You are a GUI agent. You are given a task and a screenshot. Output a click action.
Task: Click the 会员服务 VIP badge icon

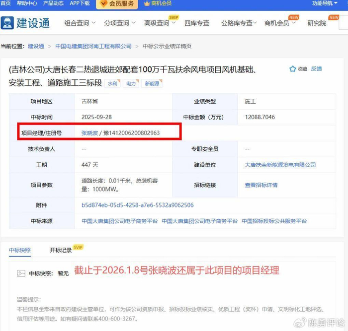(103, 3)
